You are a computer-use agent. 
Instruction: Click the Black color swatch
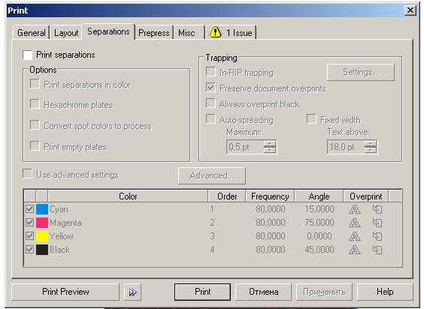(x=42, y=250)
